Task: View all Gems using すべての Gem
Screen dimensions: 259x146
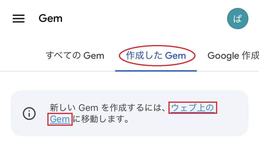Action: click(75, 55)
